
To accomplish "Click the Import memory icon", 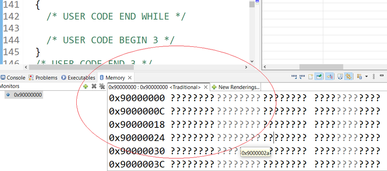I will [x=294, y=76].
